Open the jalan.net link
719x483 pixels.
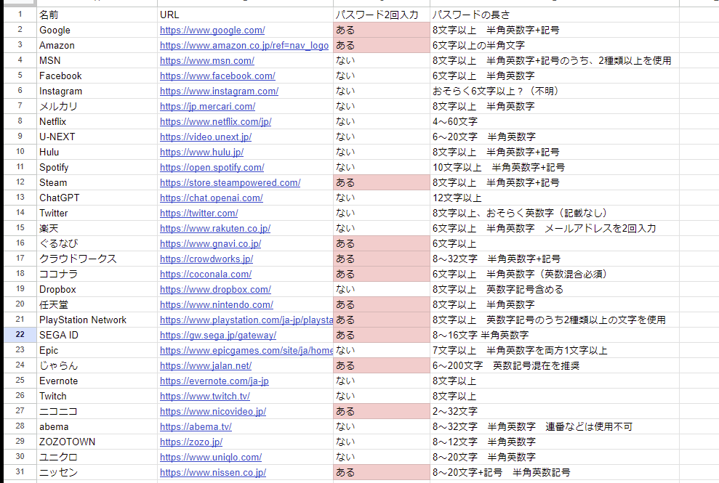(206, 365)
